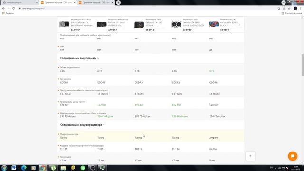The image size is (304, 171).
Task: Open the MSI GTX 1660 SUPER VENTUS XS title link
Action: click(x=193, y=22)
